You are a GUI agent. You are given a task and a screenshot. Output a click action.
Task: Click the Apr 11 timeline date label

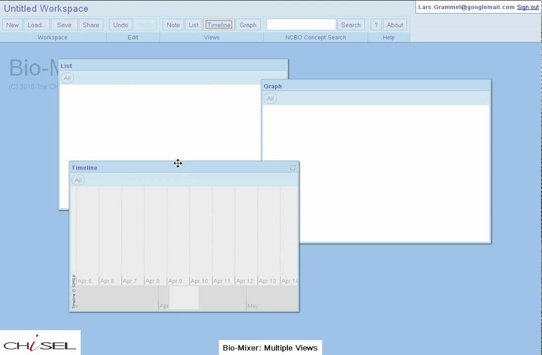222,281
